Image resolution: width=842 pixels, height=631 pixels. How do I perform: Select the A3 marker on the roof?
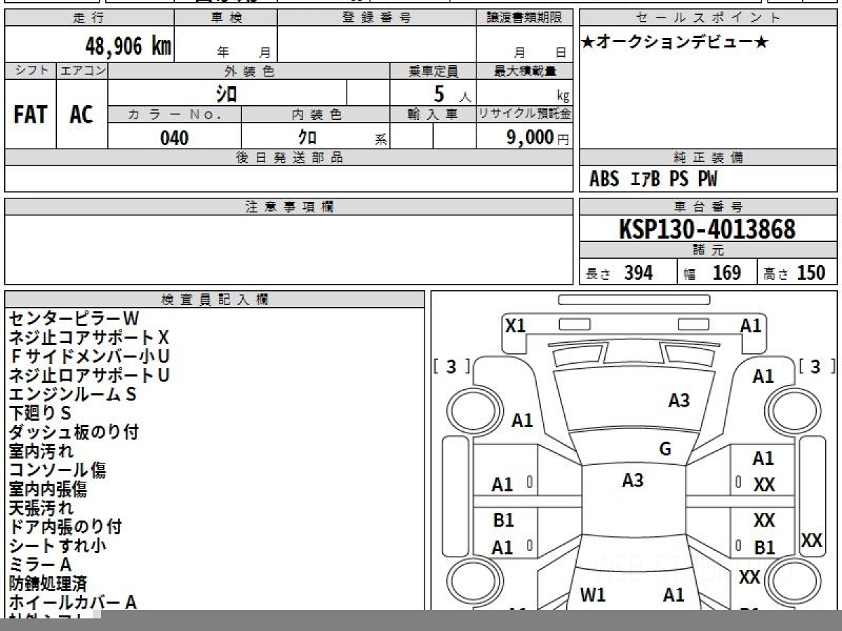pyautogui.click(x=632, y=480)
